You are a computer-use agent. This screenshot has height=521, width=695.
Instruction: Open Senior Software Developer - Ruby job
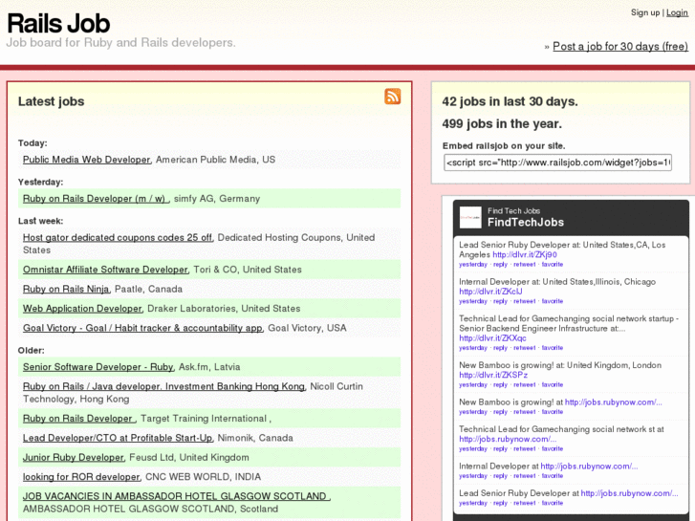coord(98,367)
